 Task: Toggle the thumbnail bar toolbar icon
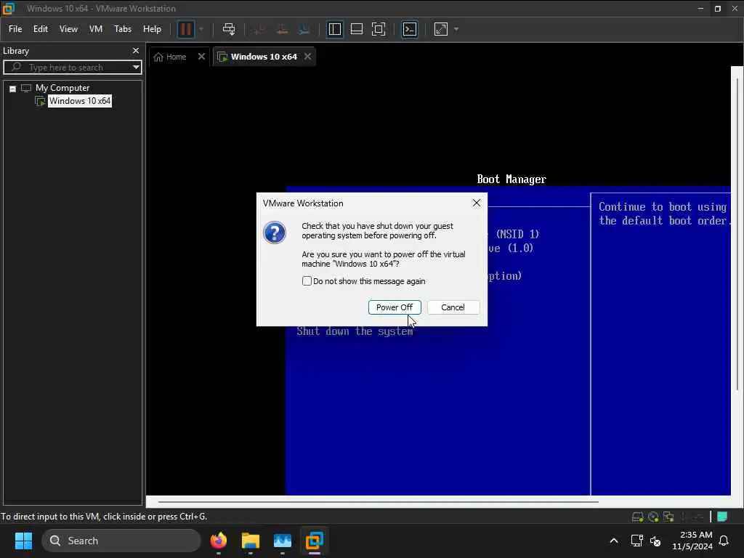point(356,29)
